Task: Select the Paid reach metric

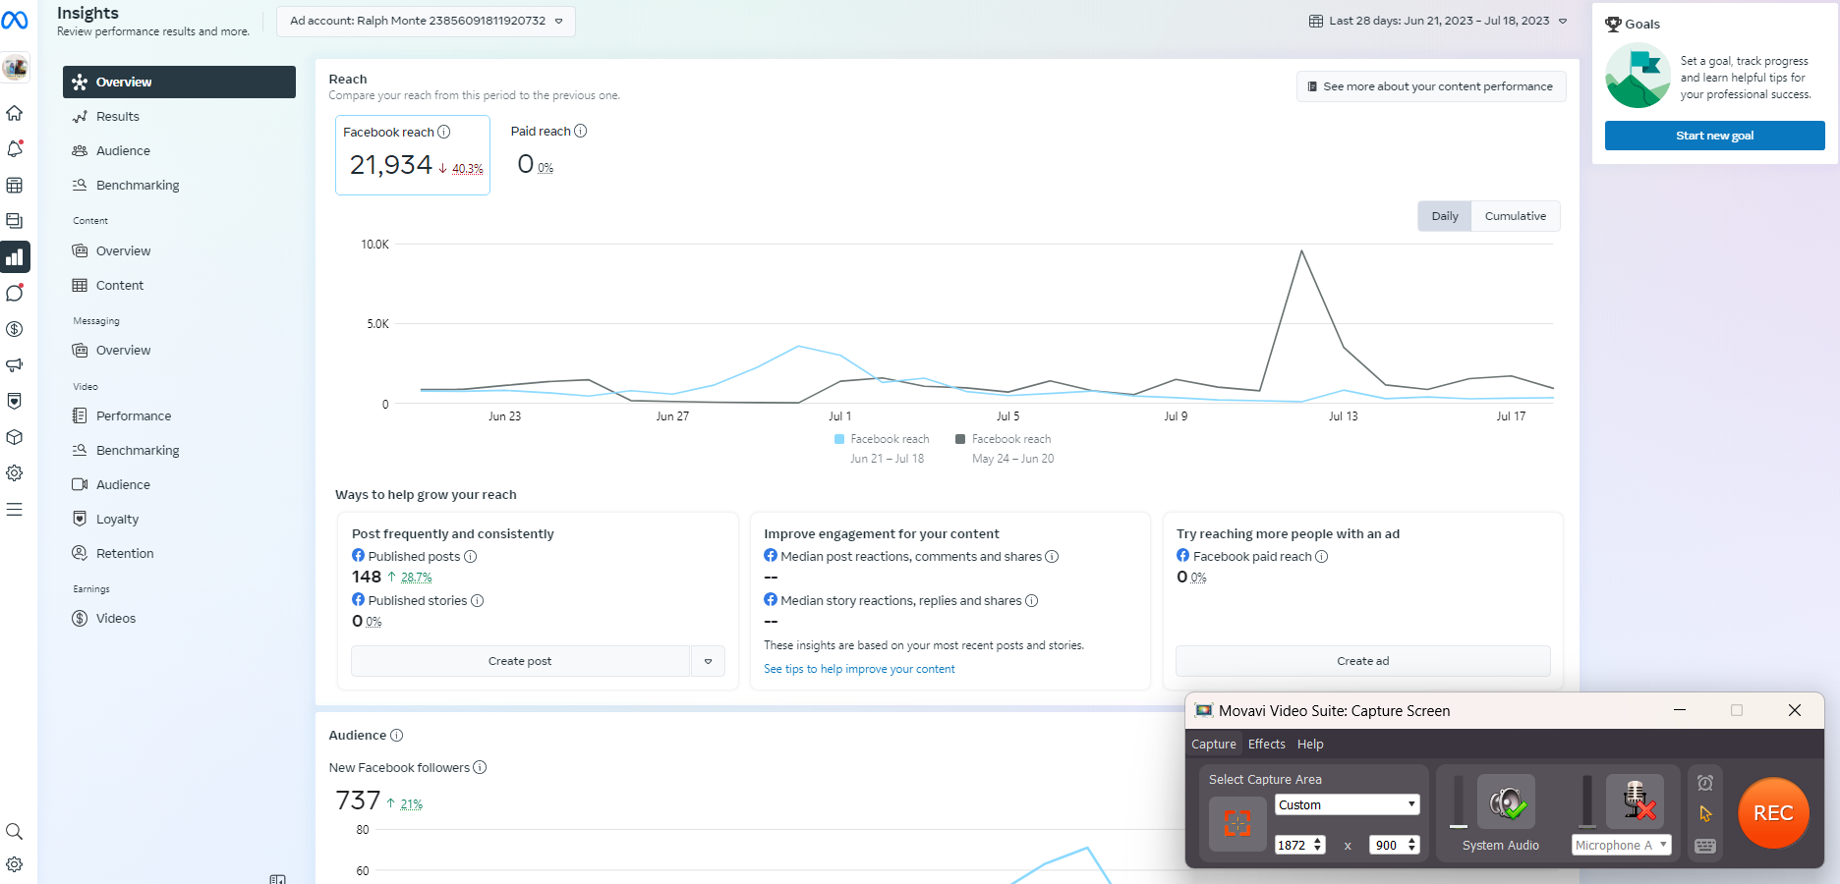Action: pyautogui.click(x=548, y=152)
